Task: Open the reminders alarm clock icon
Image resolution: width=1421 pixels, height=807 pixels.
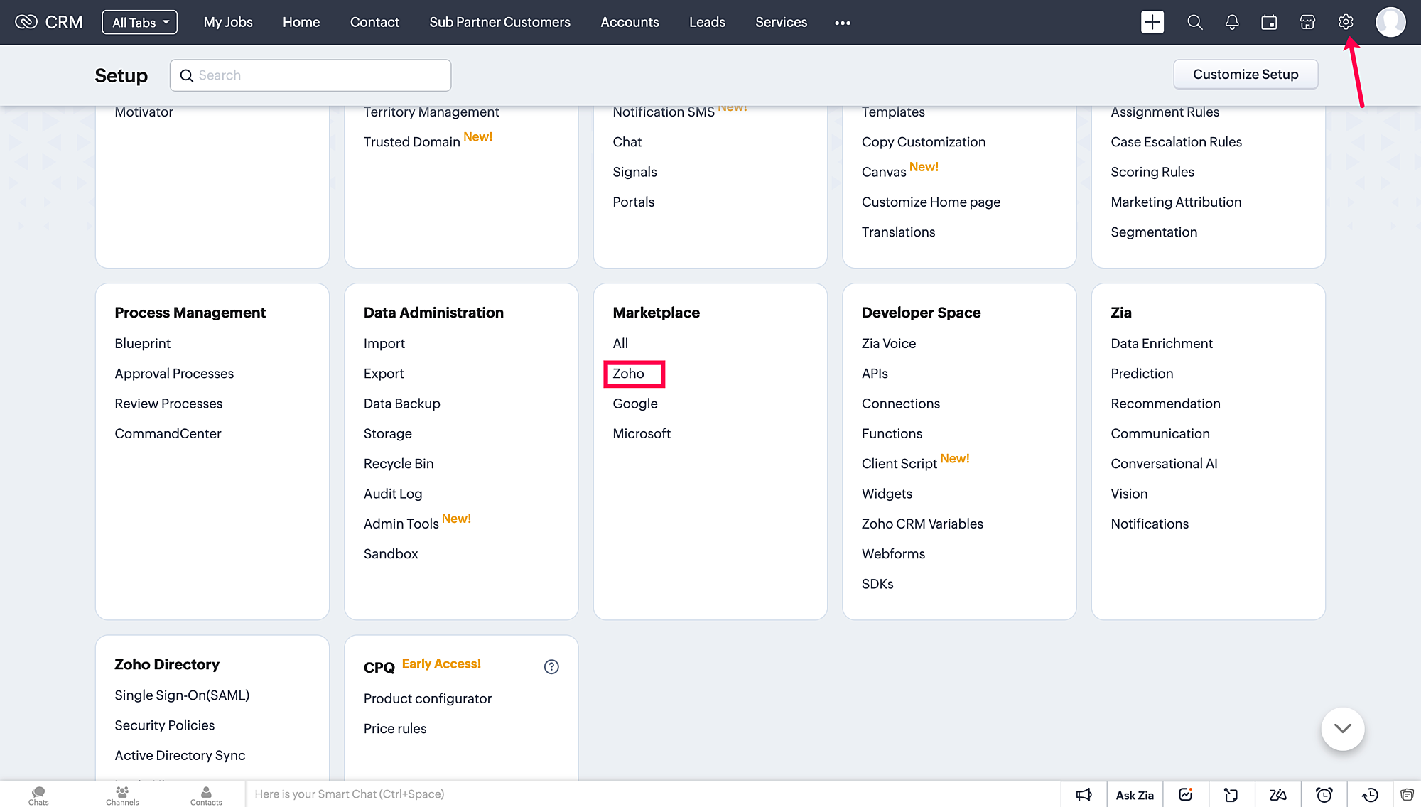Action: 1324,794
